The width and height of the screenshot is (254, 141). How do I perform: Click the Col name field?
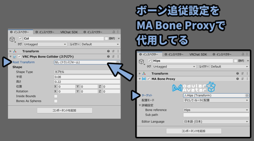(63, 39)
